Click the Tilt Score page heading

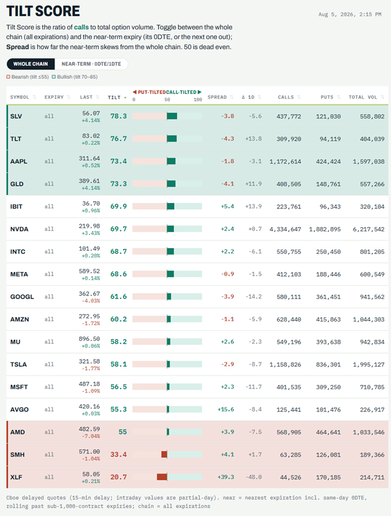pyautogui.click(x=43, y=11)
